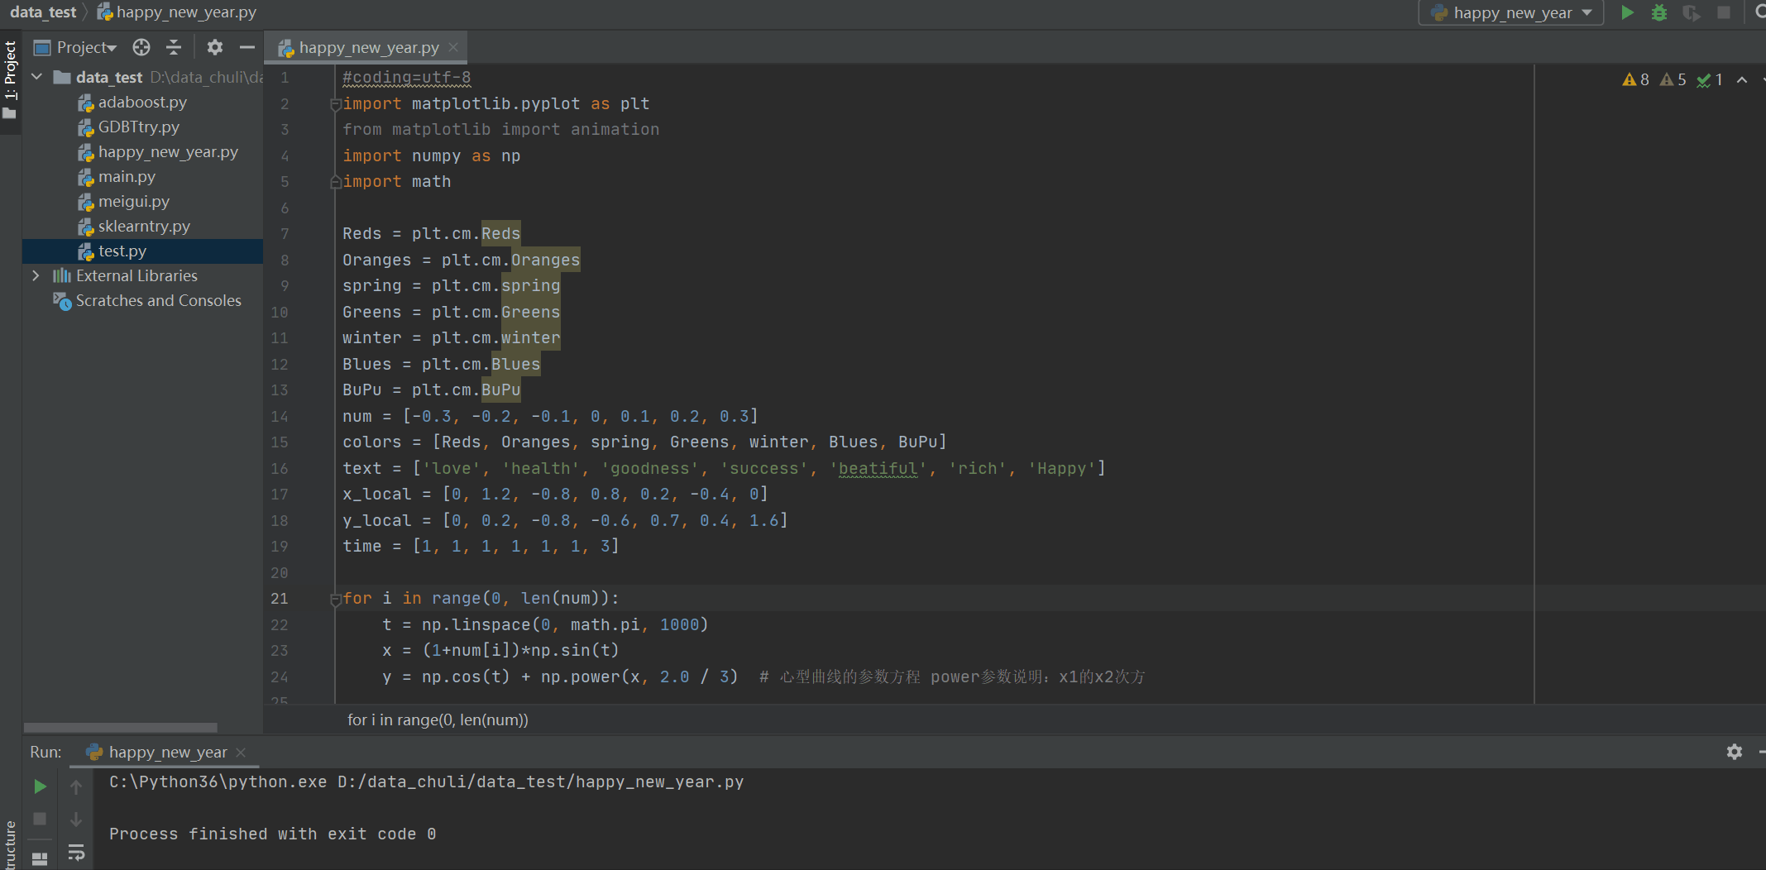Open Run panel gear settings

[x=1735, y=752]
